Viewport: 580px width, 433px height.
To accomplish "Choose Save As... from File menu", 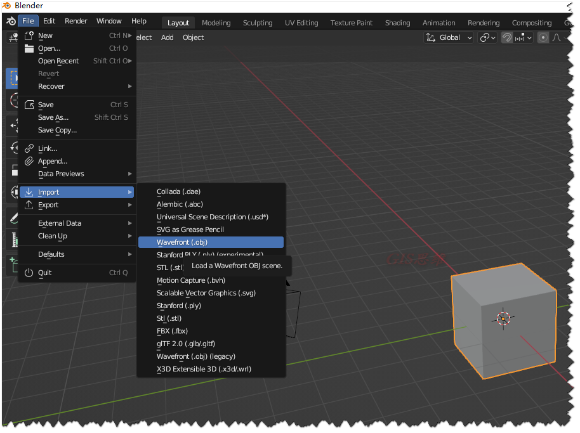I will coord(77,117).
